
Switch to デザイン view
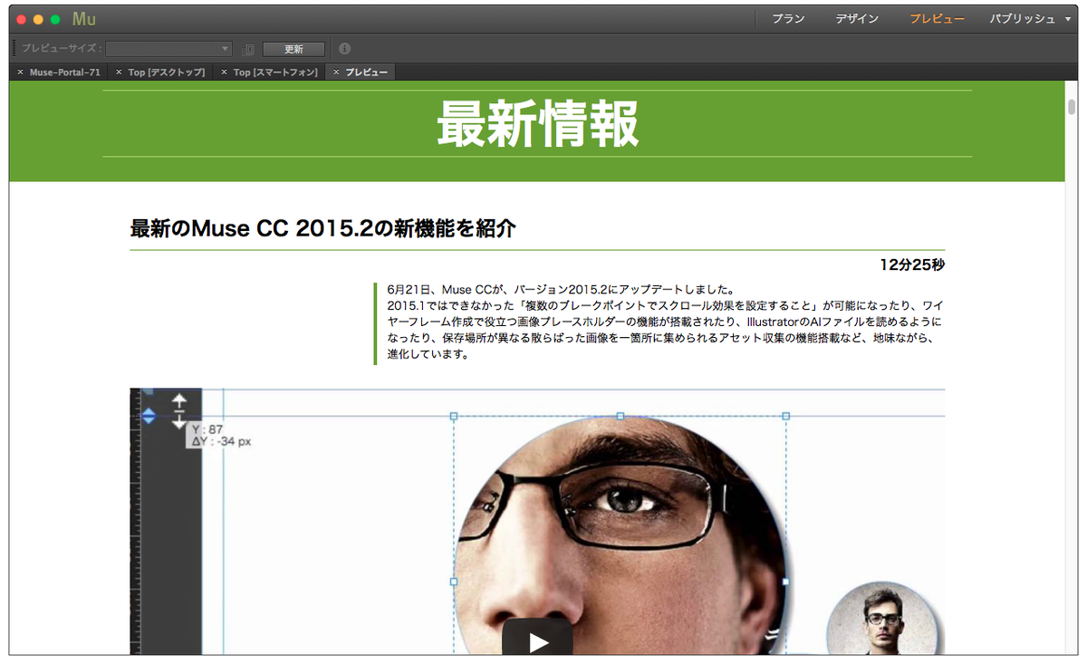[856, 19]
